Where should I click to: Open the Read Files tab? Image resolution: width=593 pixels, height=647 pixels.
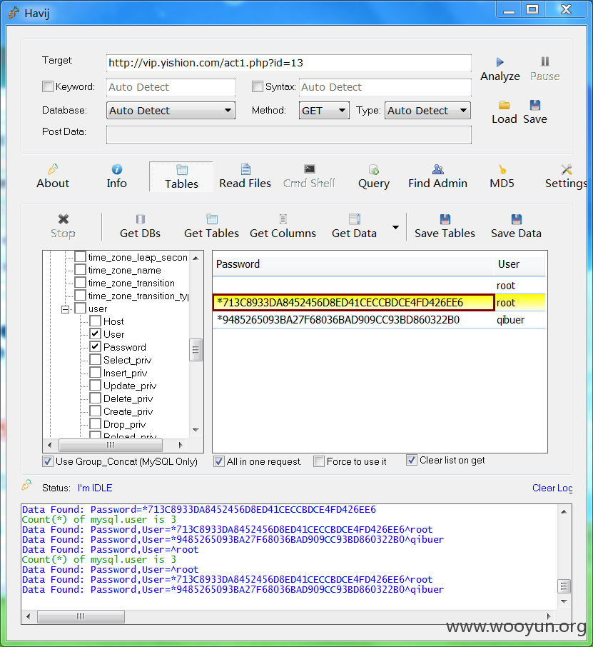pos(245,177)
